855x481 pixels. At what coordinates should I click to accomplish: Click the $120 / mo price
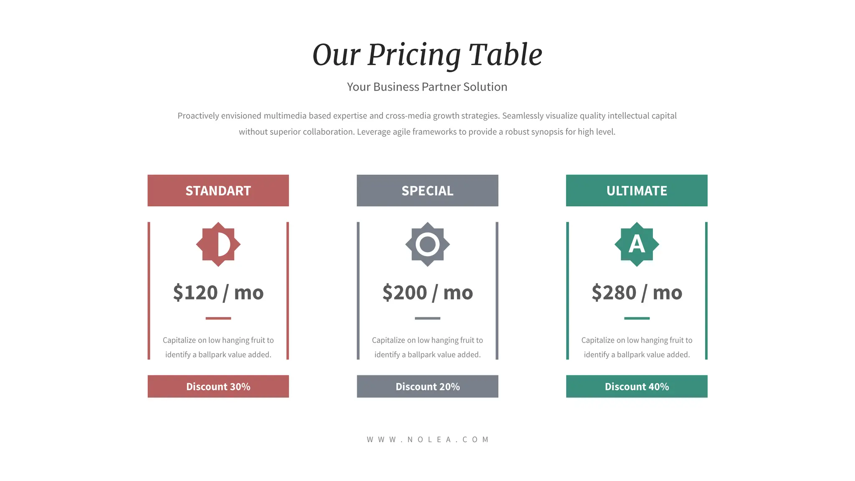click(x=218, y=292)
